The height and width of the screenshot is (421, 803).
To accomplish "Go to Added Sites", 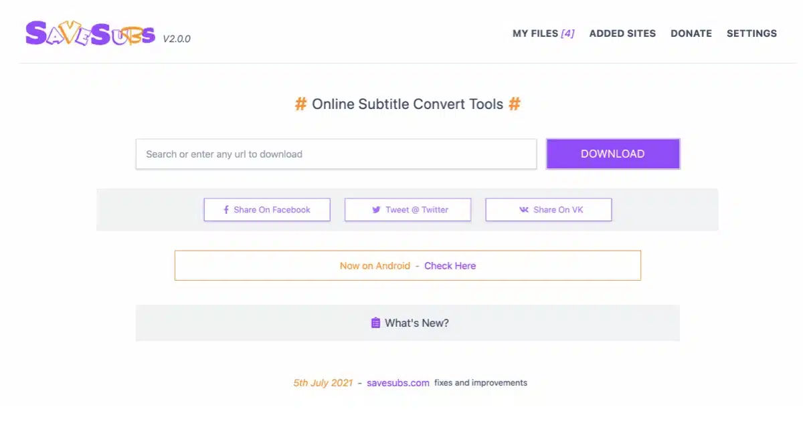I will [622, 33].
